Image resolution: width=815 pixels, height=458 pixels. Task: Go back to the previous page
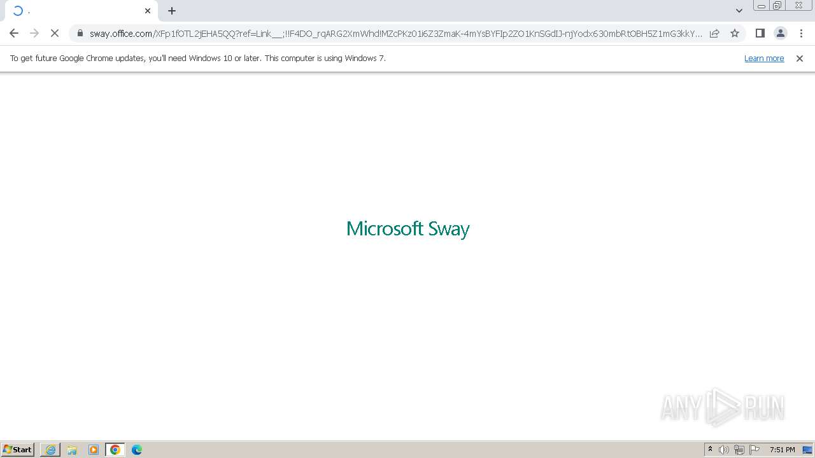[x=14, y=33]
